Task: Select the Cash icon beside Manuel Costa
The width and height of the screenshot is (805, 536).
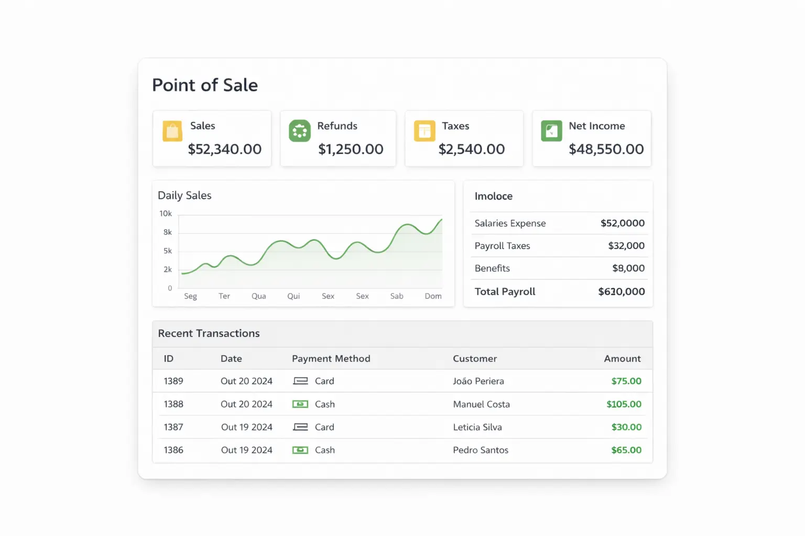Action: click(x=300, y=404)
